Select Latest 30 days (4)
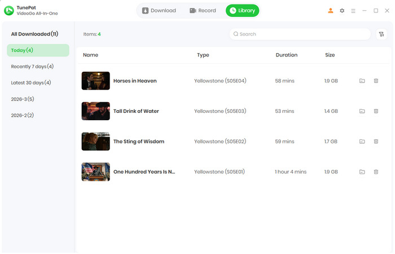 (x=30, y=82)
